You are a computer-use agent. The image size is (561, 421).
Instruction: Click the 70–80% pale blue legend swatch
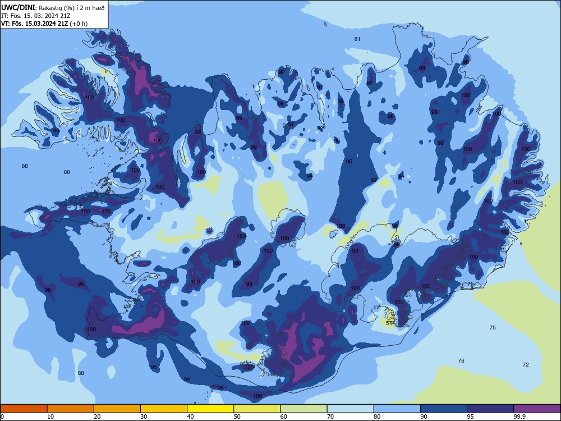[350, 409]
